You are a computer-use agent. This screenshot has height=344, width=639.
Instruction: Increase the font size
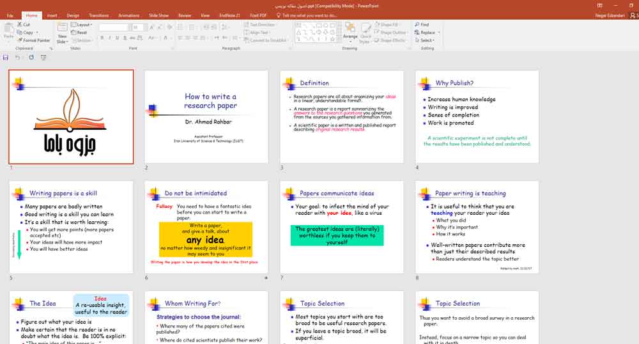151,27
